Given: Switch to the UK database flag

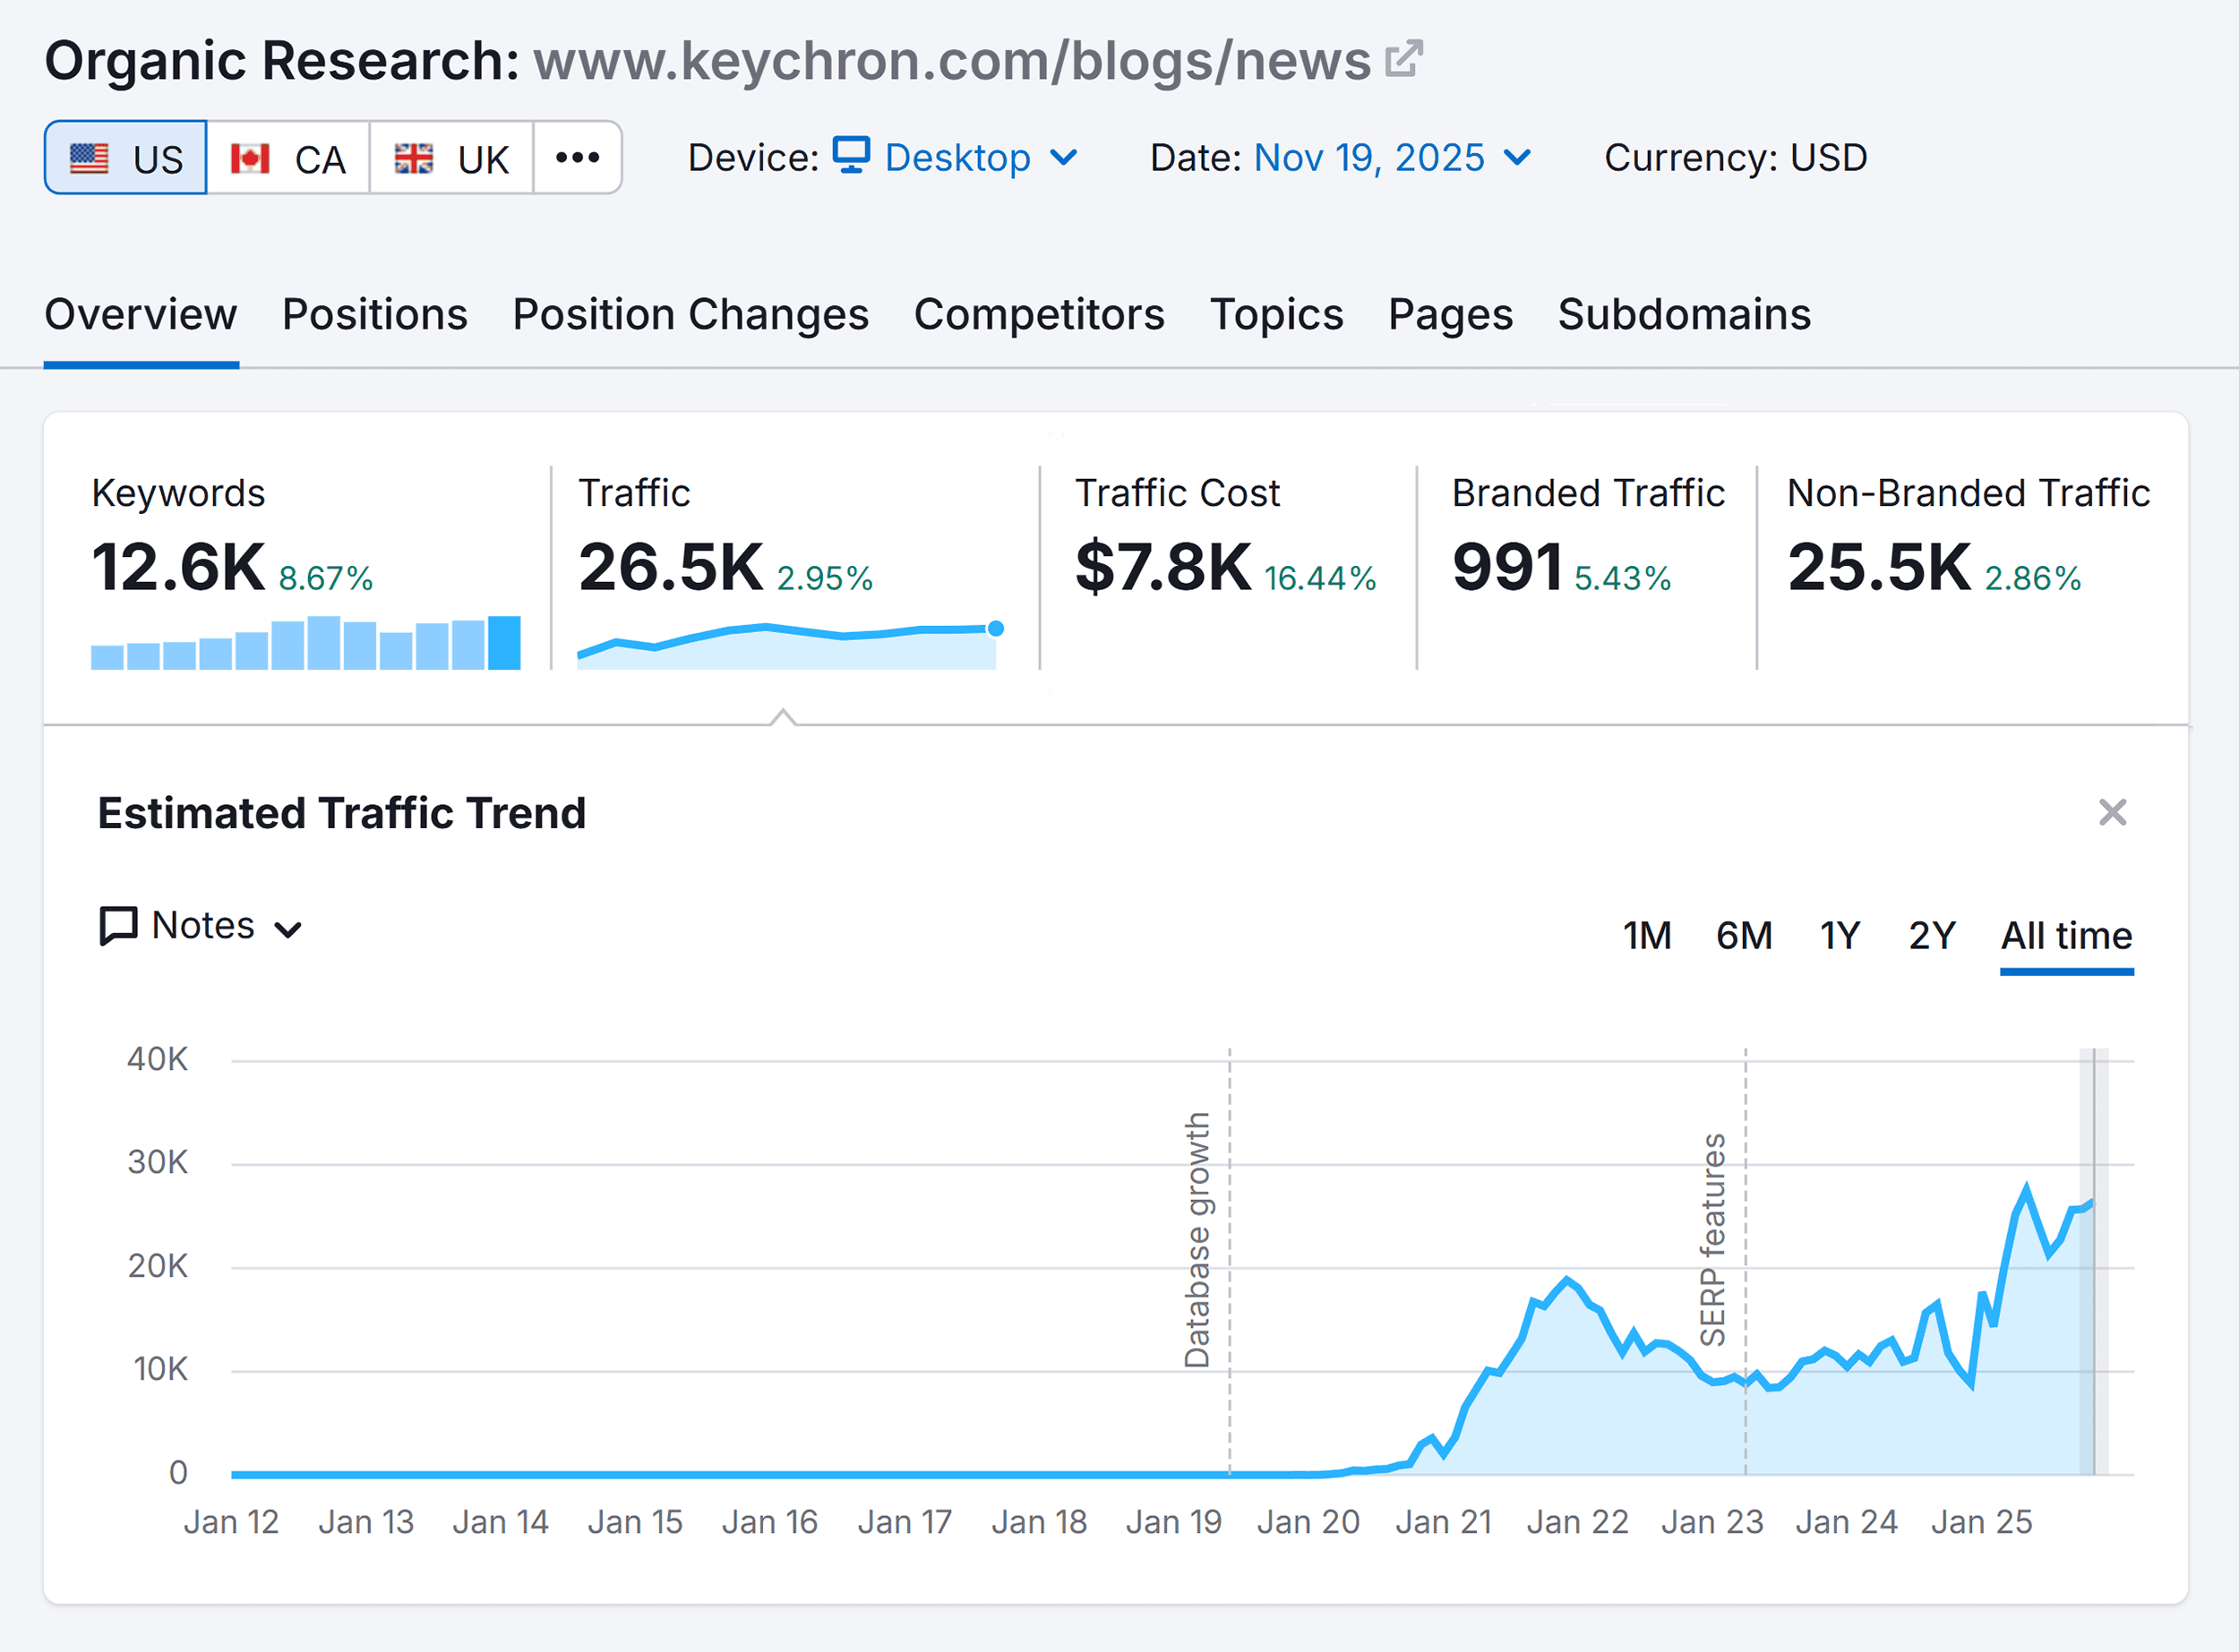Looking at the screenshot, I should coord(414,157).
